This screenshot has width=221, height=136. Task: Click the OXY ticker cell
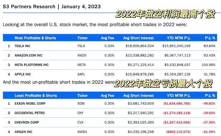80,113
